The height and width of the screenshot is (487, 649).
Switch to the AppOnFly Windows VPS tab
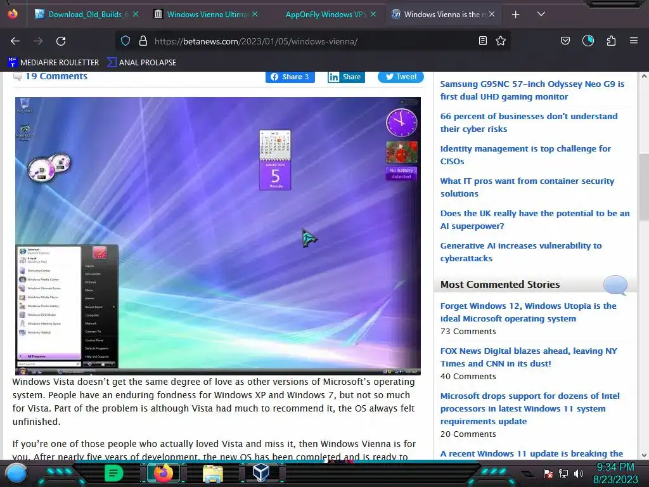[x=326, y=15]
